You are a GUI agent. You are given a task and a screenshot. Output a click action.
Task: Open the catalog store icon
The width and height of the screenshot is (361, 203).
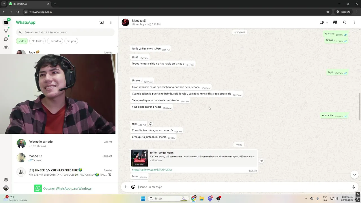[335, 22]
